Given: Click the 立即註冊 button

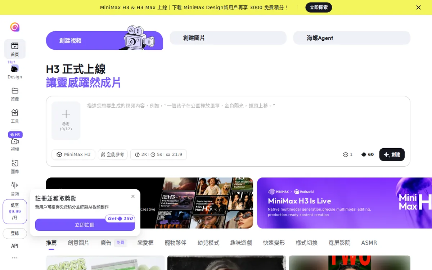Looking at the screenshot, I should 85,225.
